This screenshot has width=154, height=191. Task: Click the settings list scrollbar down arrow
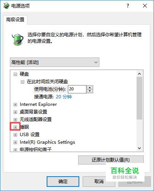click(139, 148)
